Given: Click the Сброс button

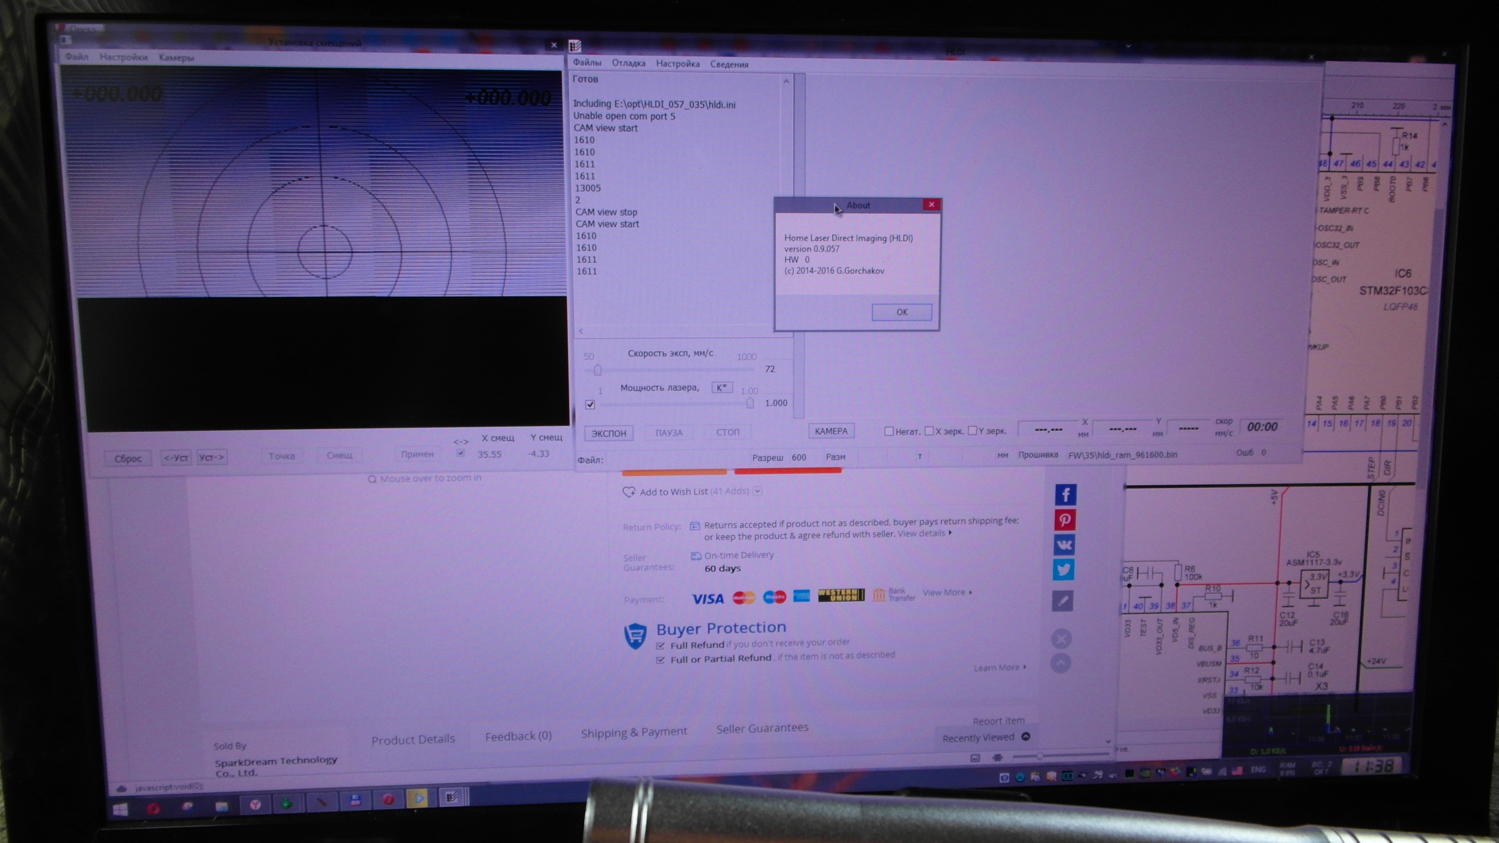Looking at the screenshot, I should pos(128,458).
